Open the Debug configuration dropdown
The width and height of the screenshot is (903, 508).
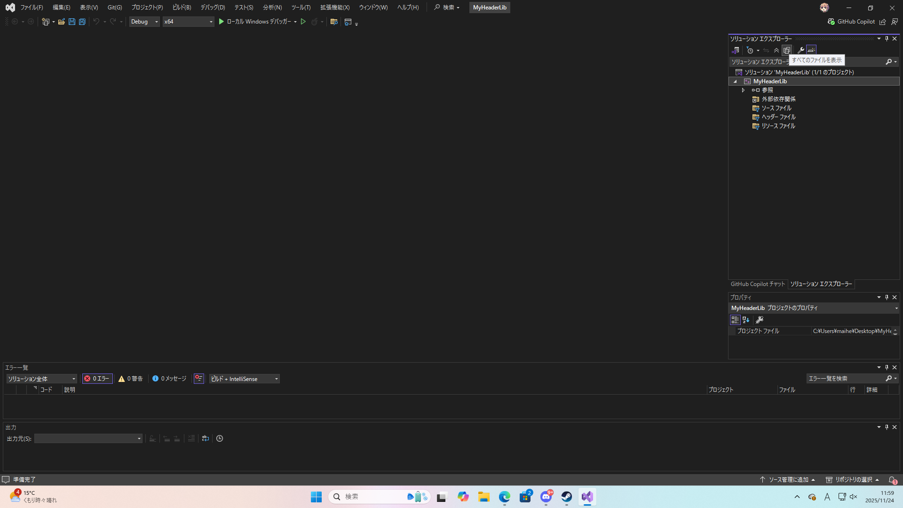(144, 22)
